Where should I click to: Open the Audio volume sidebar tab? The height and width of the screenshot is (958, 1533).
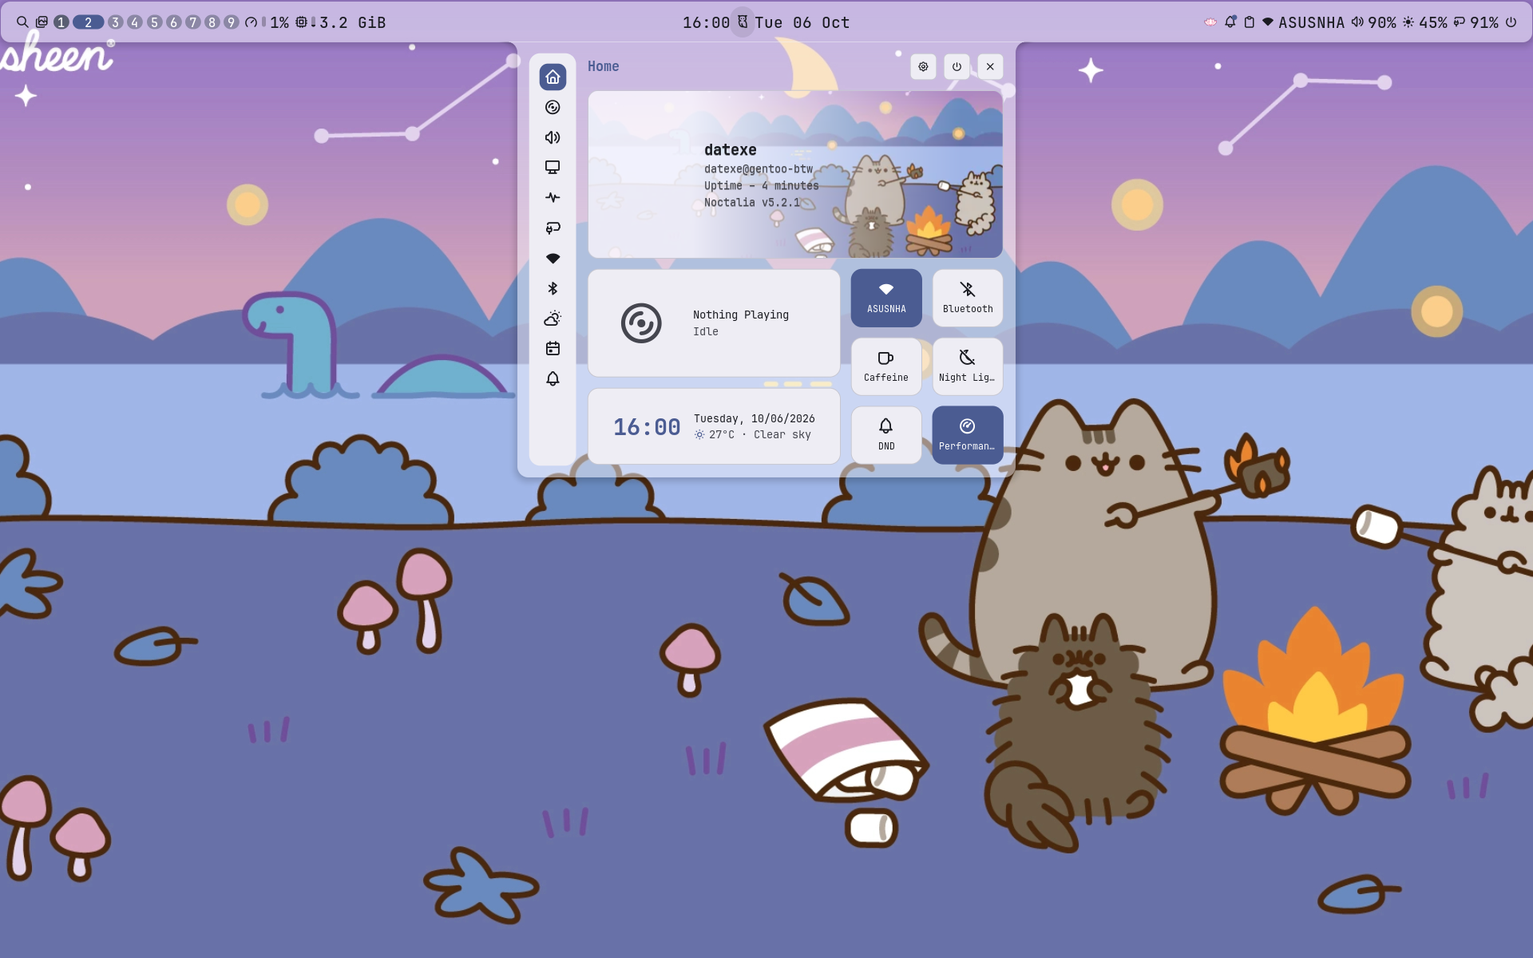[553, 137]
